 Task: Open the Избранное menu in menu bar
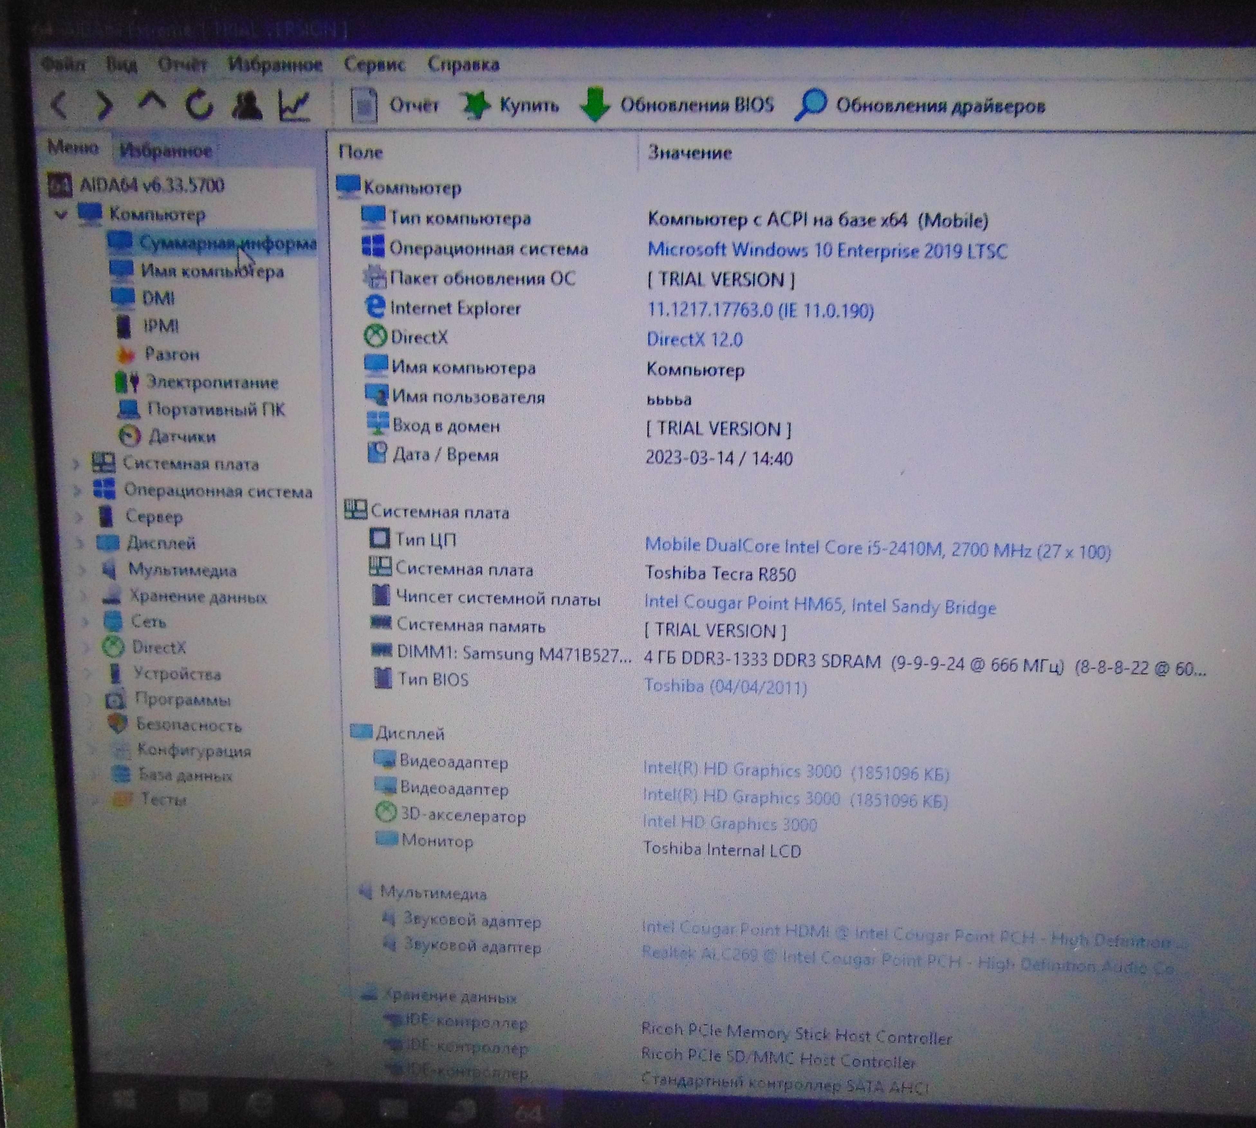tap(275, 64)
